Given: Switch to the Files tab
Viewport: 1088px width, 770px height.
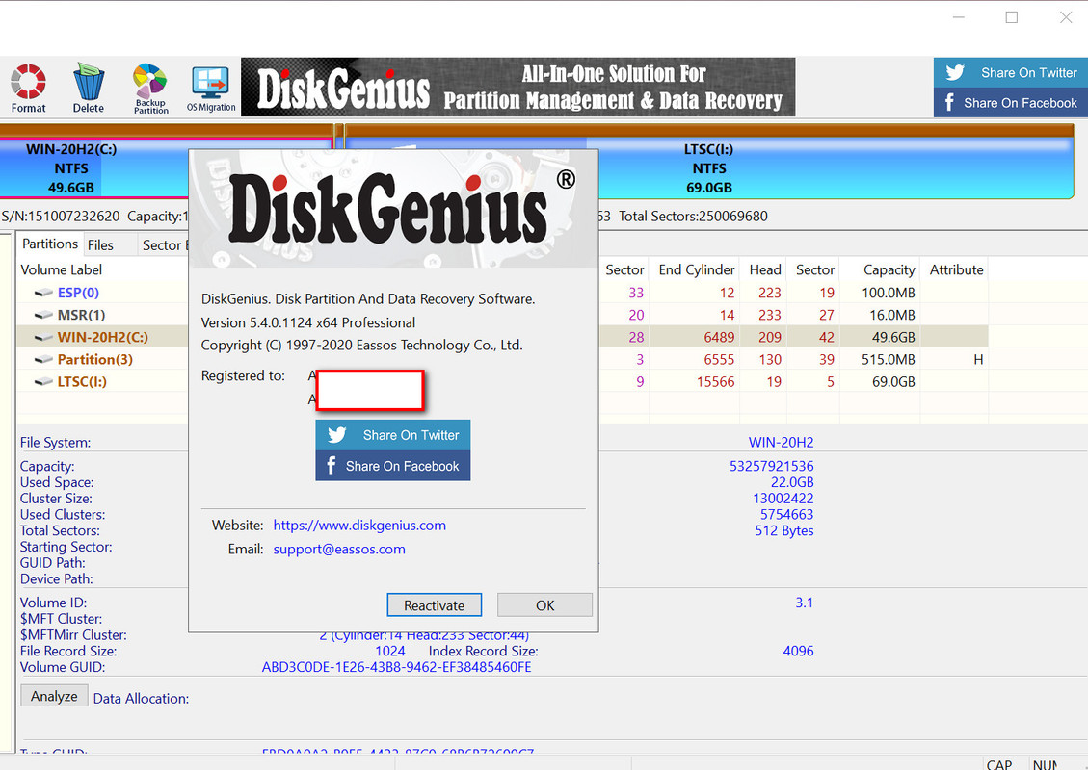Looking at the screenshot, I should click(100, 245).
